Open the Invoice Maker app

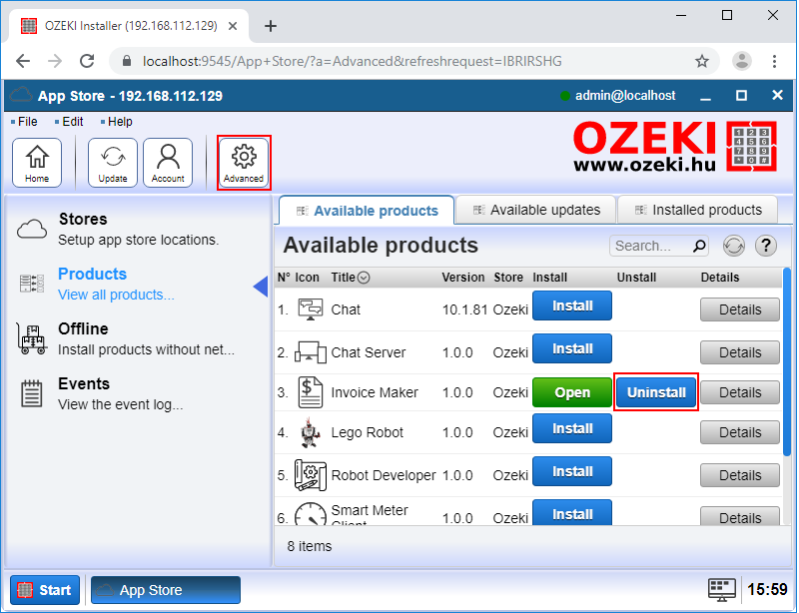point(572,392)
